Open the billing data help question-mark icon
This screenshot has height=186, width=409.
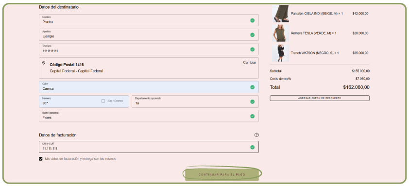pos(256,135)
